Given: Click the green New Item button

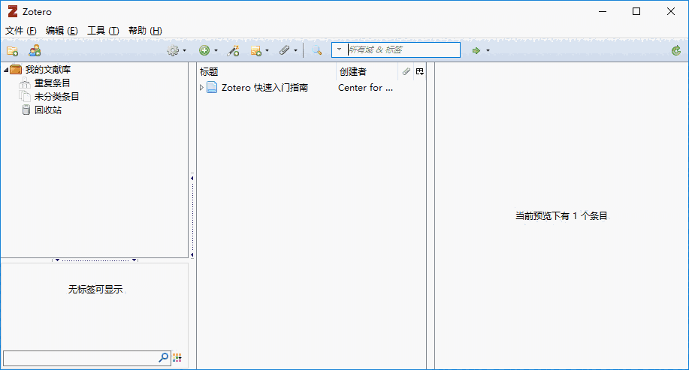Looking at the screenshot, I should tap(206, 51).
